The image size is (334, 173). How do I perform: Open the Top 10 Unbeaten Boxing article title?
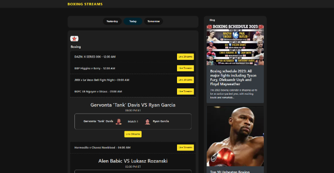pos(230,172)
